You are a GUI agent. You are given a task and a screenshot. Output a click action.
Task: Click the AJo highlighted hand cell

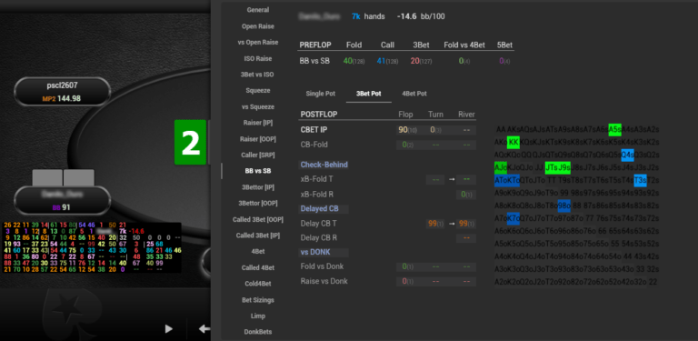pyautogui.click(x=501, y=168)
